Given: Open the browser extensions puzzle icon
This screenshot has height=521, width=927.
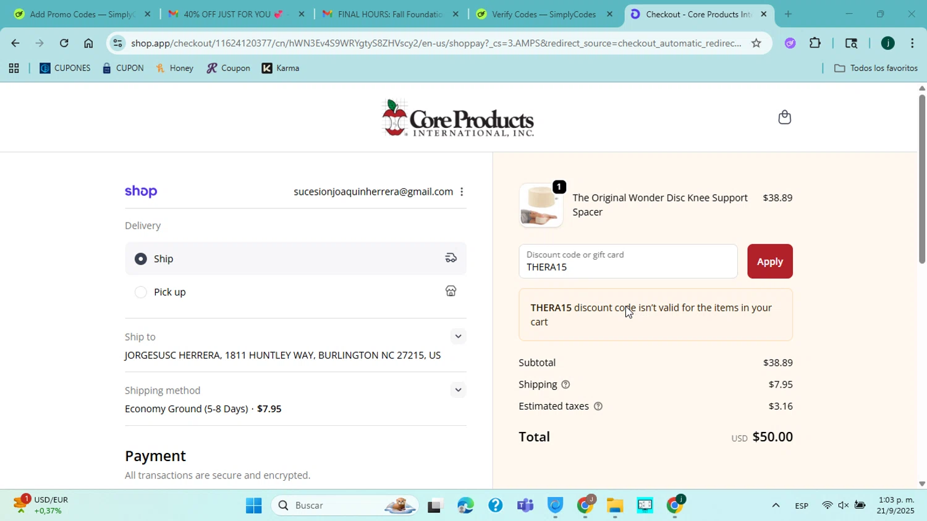Looking at the screenshot, I should point(815,43).
